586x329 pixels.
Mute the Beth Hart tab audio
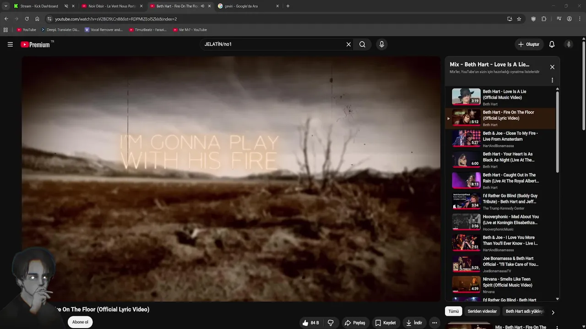click(x=202, y=6)
